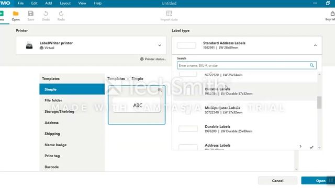Click Templates breadcrumb link
The height and width of the screenshot is (188, 335).
coord(116,79)
